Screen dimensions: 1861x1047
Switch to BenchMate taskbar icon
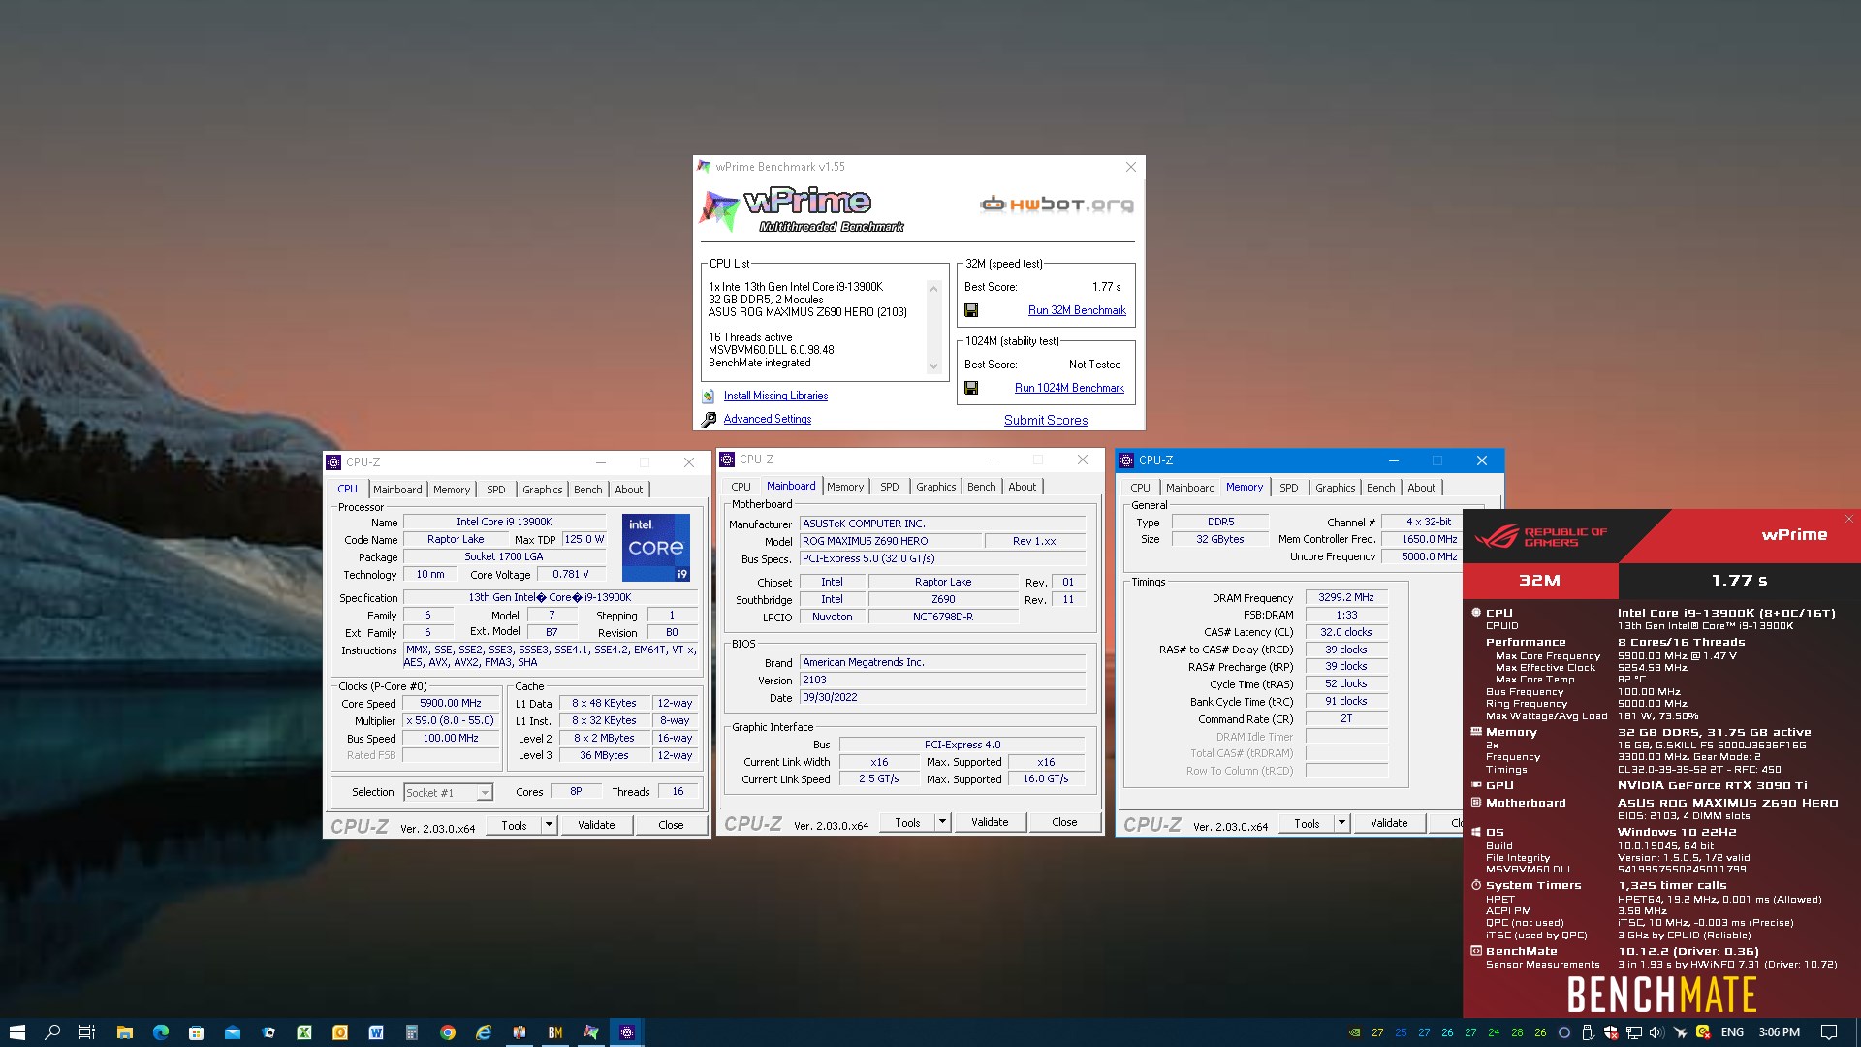555,1032
